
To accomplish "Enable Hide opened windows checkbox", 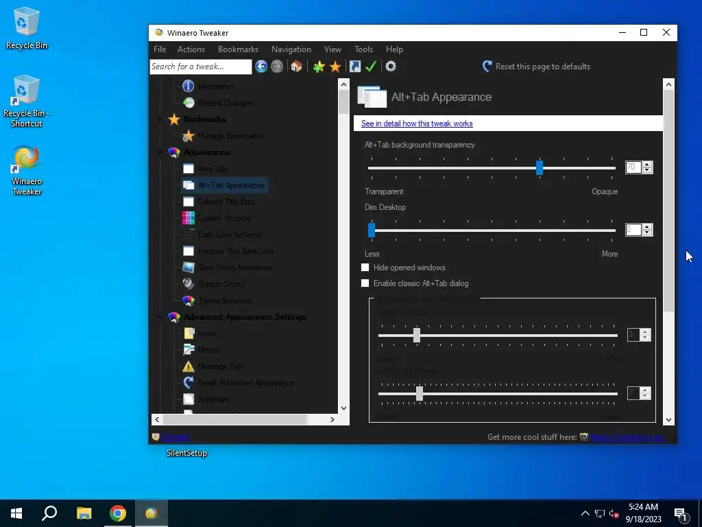I will pos(365,268).
